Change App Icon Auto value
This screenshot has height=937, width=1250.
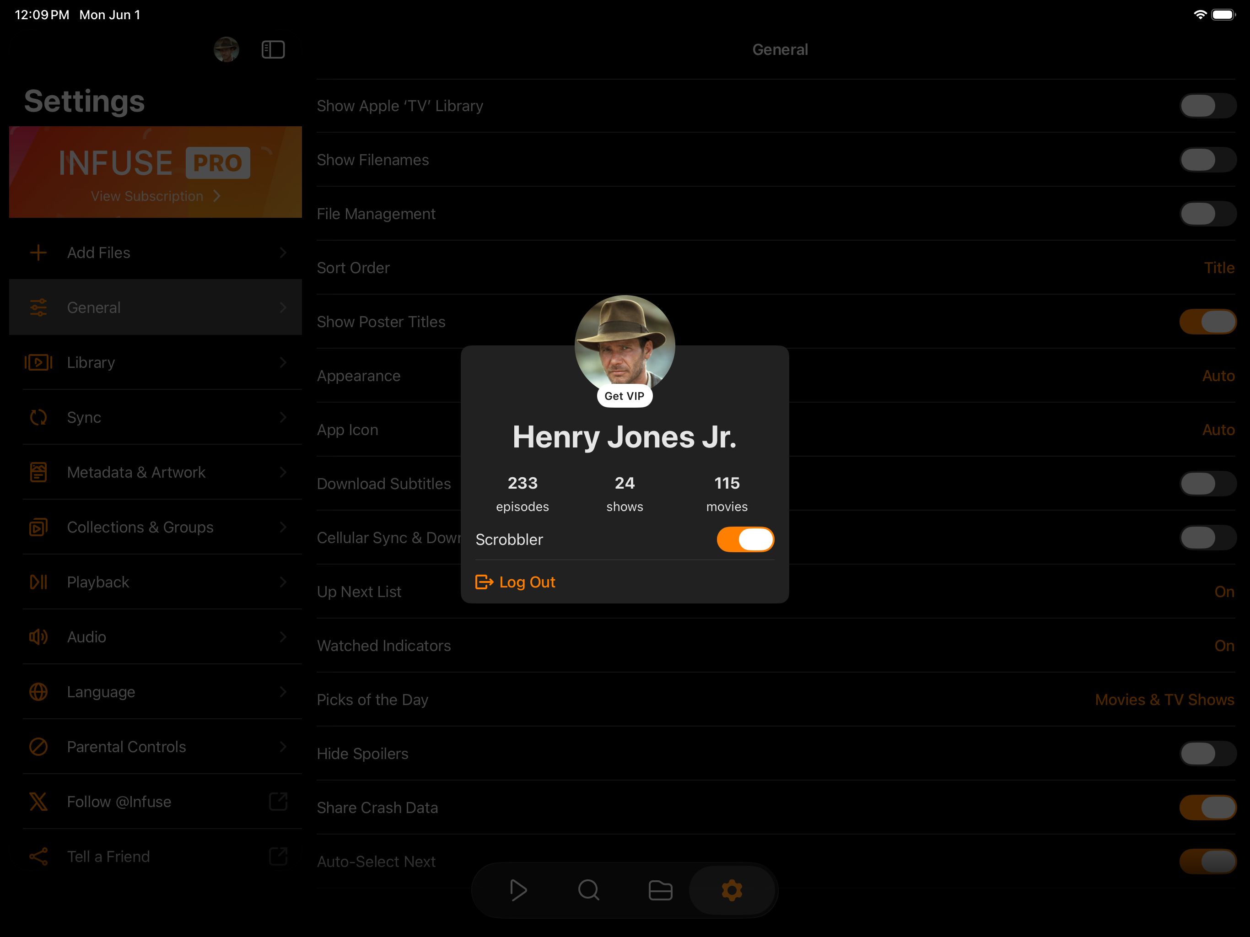click(x=1218, y=430)
